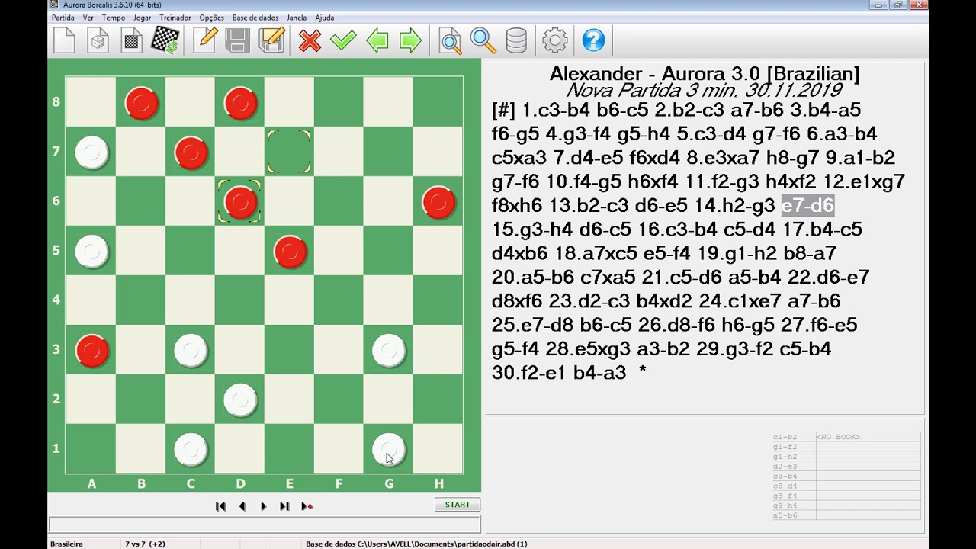Screen dimensions: 976x549
Task: Select the highlighted move e7-d6
Action: [x=807, y=206]
